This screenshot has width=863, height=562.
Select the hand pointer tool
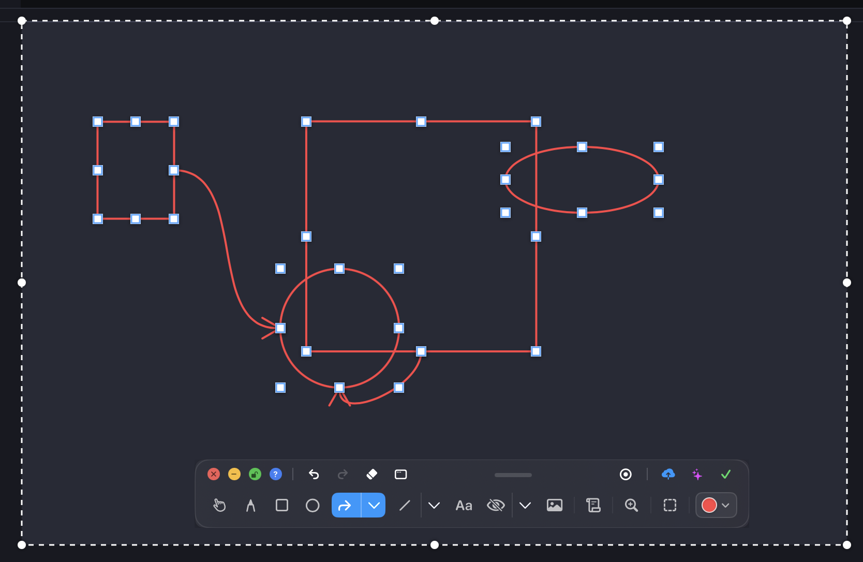(x=219, y=505)
